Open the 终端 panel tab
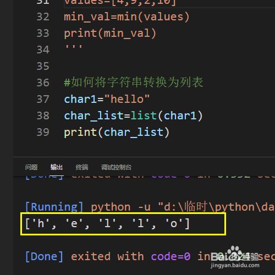The width and height of the screenshot is (275, 275). click(82, 167)
